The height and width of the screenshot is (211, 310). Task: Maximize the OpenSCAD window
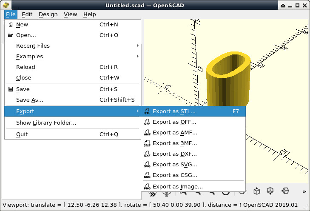[x=297, y=6]
